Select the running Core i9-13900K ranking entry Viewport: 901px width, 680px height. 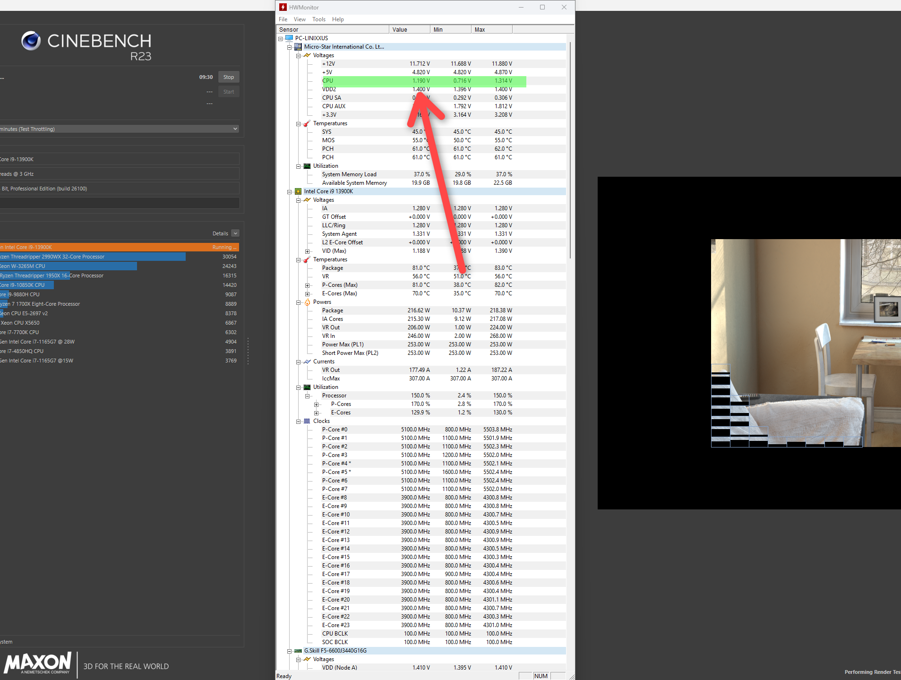coord(120,247)
